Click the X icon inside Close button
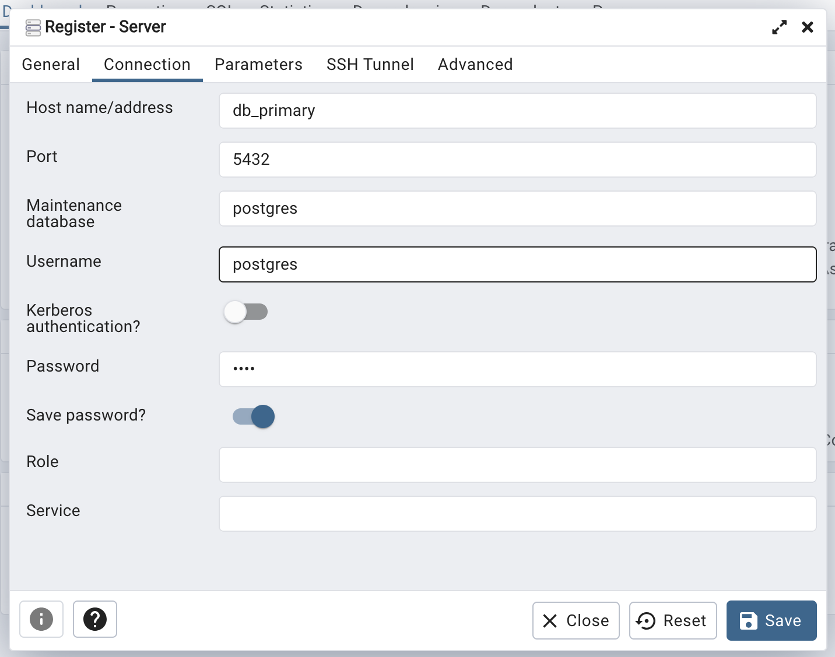The image size is (835, 657). click(550, 621)
